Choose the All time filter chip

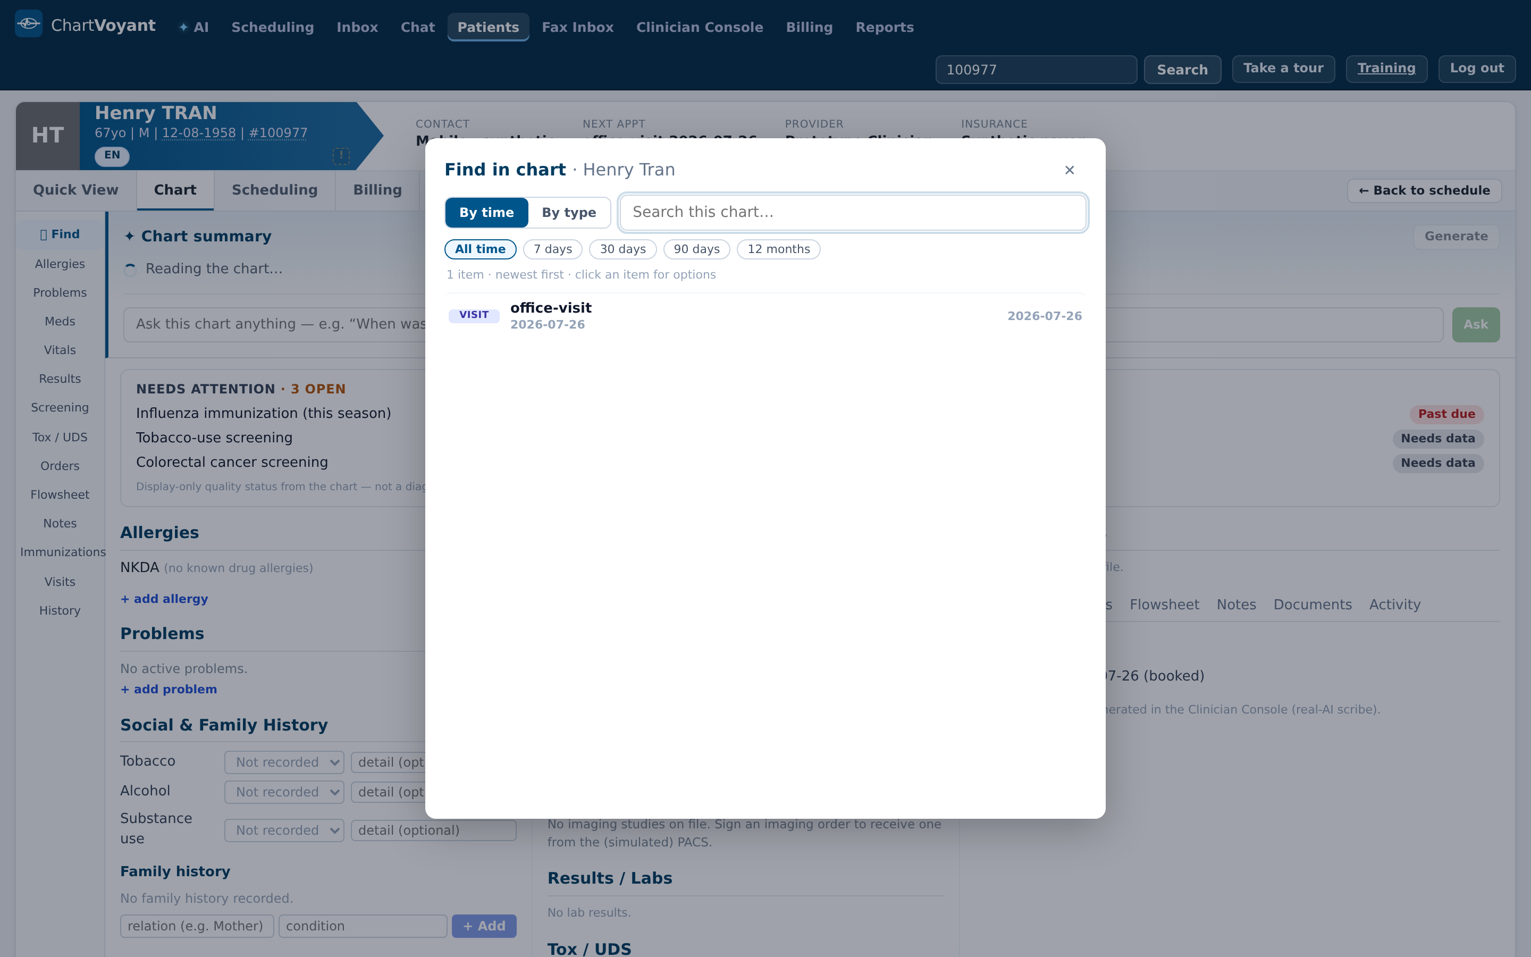[480, 249]
